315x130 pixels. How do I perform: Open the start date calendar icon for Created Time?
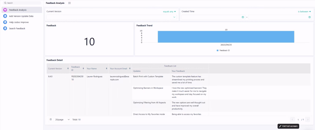(x=243, y=17)
